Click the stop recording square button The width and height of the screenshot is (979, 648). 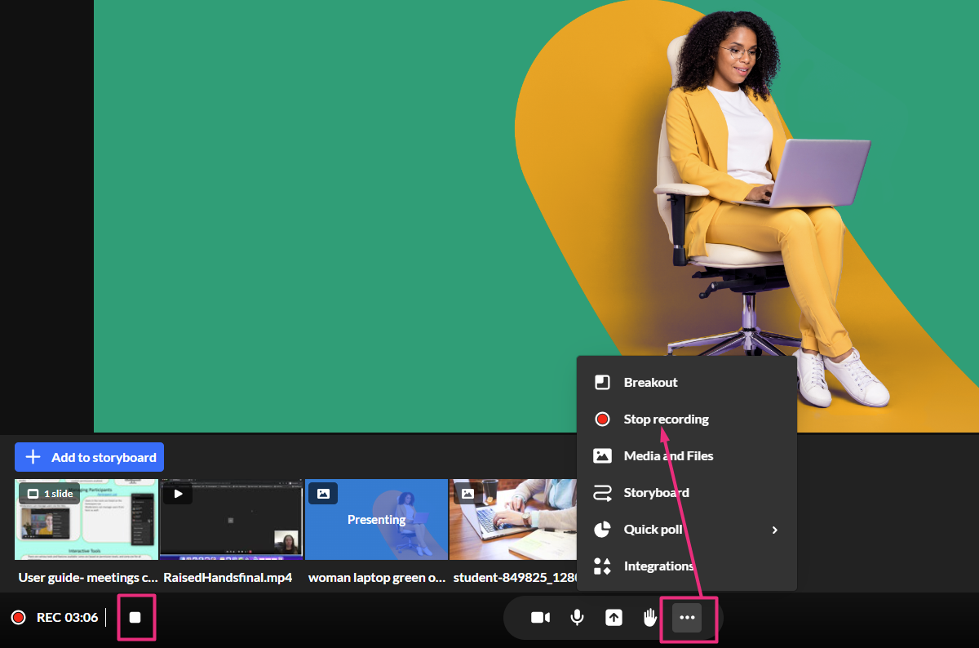coord(135,618)
